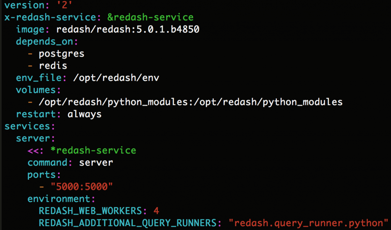Click the 'server:' service key
The height and width of the screenshot is (230, 391).
coord(36,138)
